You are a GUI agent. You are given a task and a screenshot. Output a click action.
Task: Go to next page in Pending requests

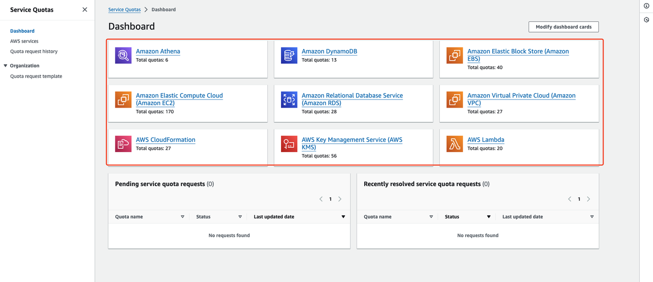pyautogui.click(x=340, y=199)
